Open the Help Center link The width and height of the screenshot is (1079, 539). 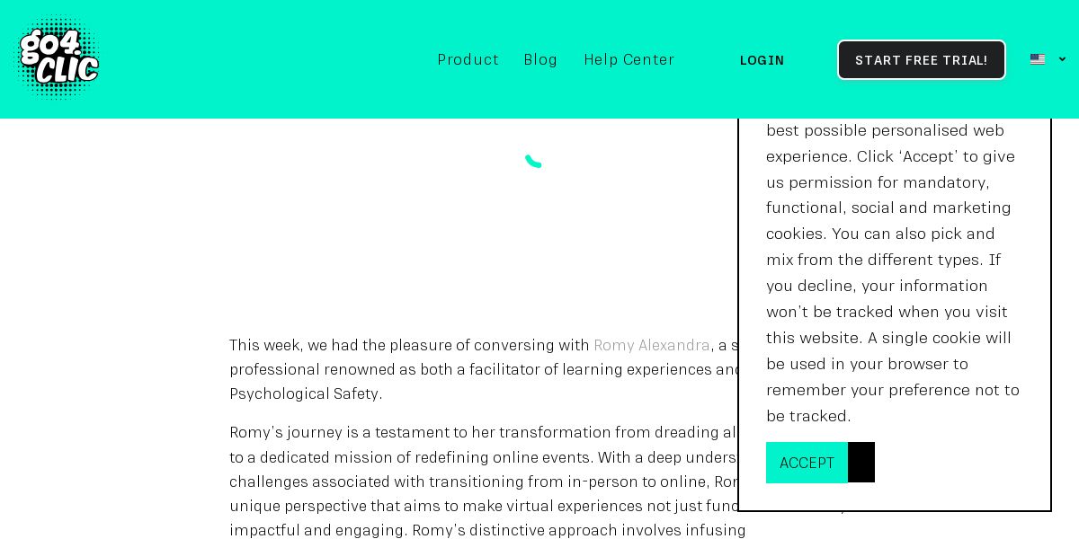(629, 59)
